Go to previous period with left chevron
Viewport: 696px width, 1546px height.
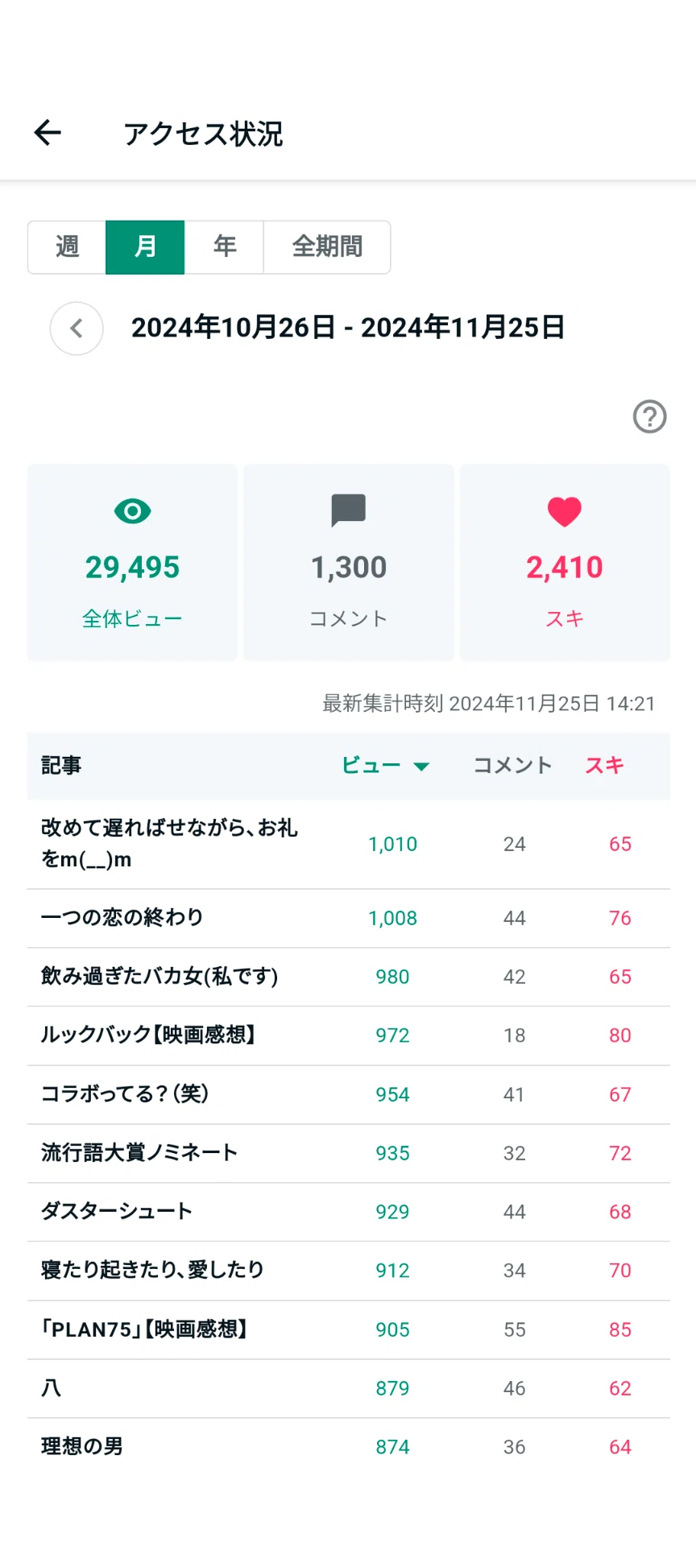tap(77, 329)
